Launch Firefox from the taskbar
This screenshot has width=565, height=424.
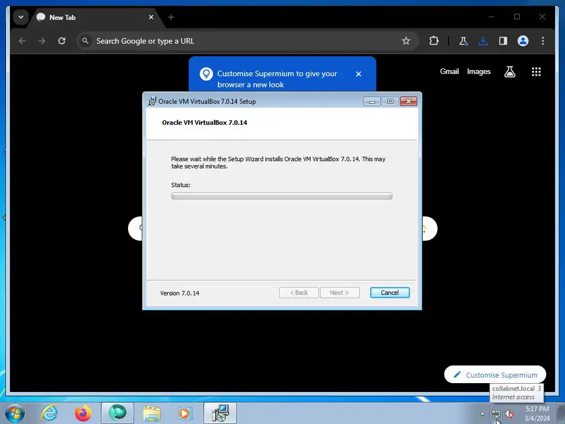83,413
